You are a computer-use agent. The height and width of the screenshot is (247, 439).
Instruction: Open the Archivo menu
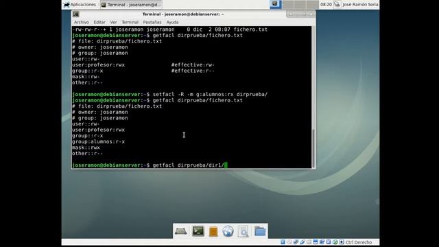coord(81,22)
